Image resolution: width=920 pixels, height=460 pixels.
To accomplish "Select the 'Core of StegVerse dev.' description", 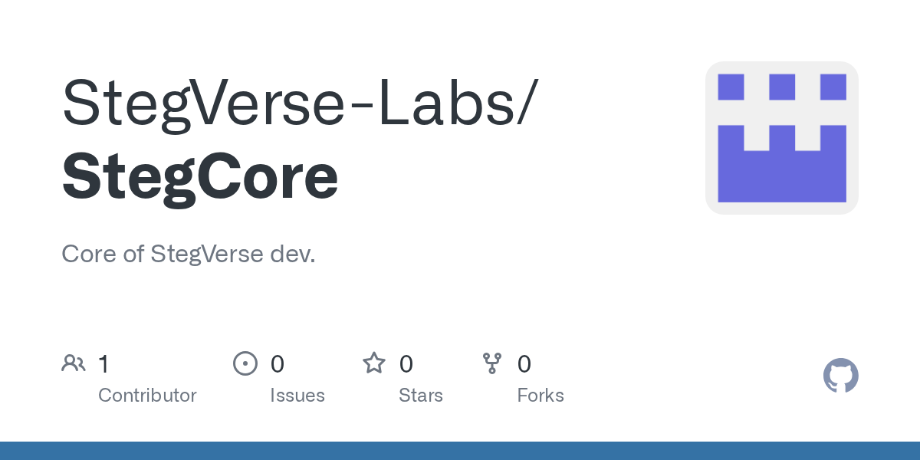I will tap(189, 255).
